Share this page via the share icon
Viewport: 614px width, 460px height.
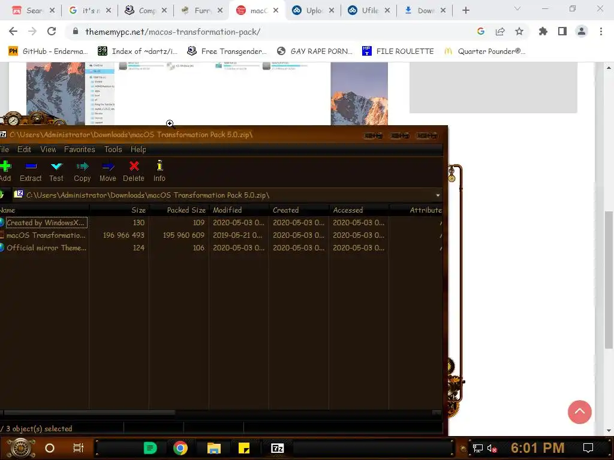tap(500, 32)
